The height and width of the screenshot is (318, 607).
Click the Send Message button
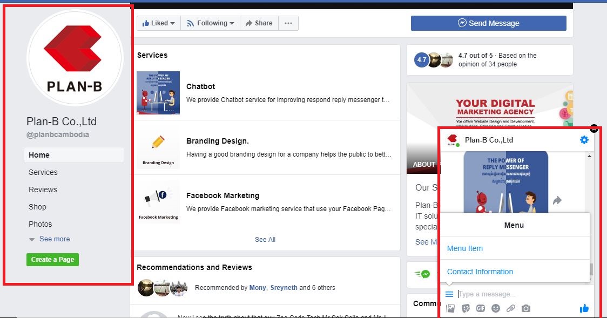pyautogui.click(x=488, y=23)
